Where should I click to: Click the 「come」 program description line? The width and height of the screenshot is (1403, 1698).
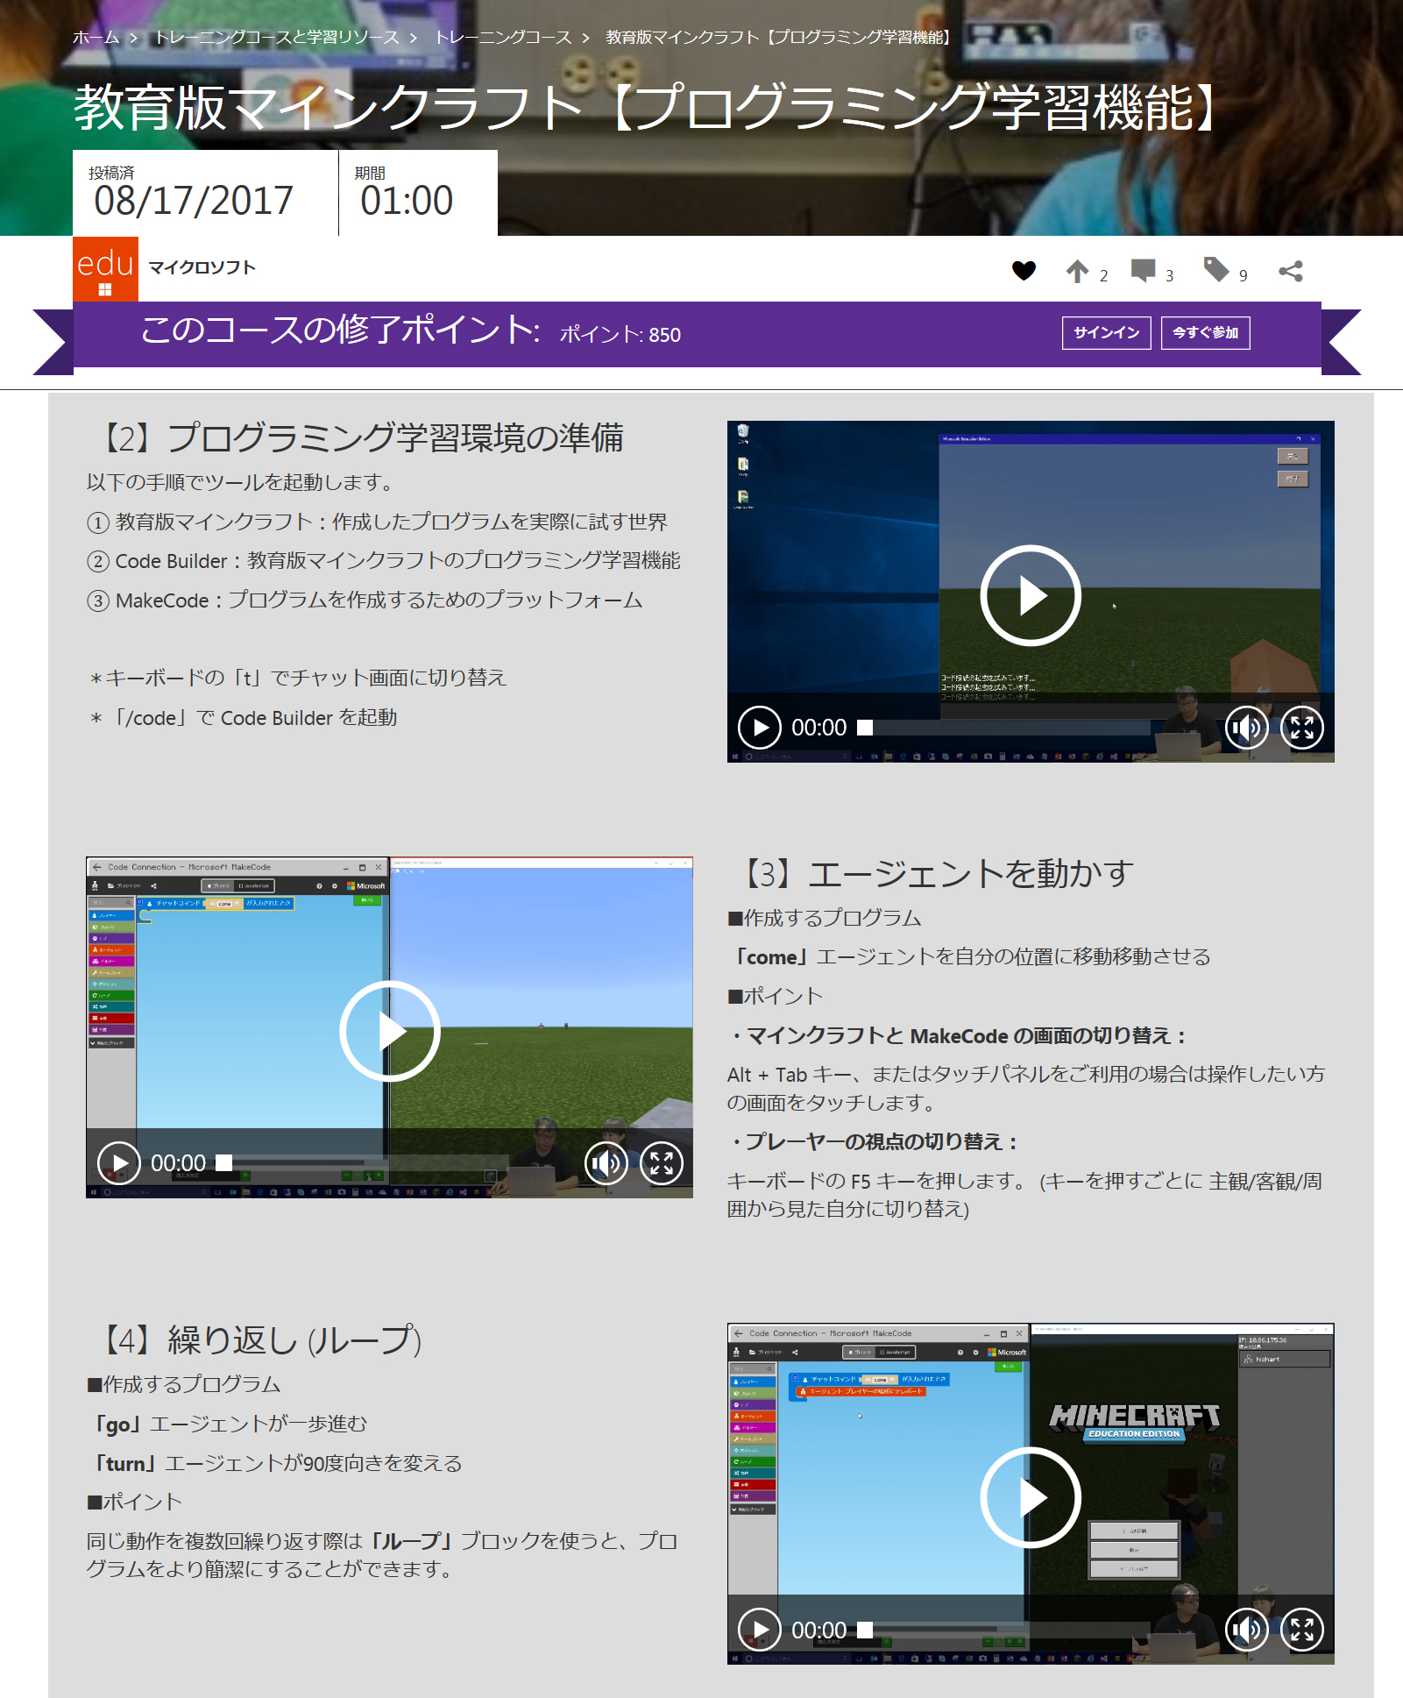point(971,956)
